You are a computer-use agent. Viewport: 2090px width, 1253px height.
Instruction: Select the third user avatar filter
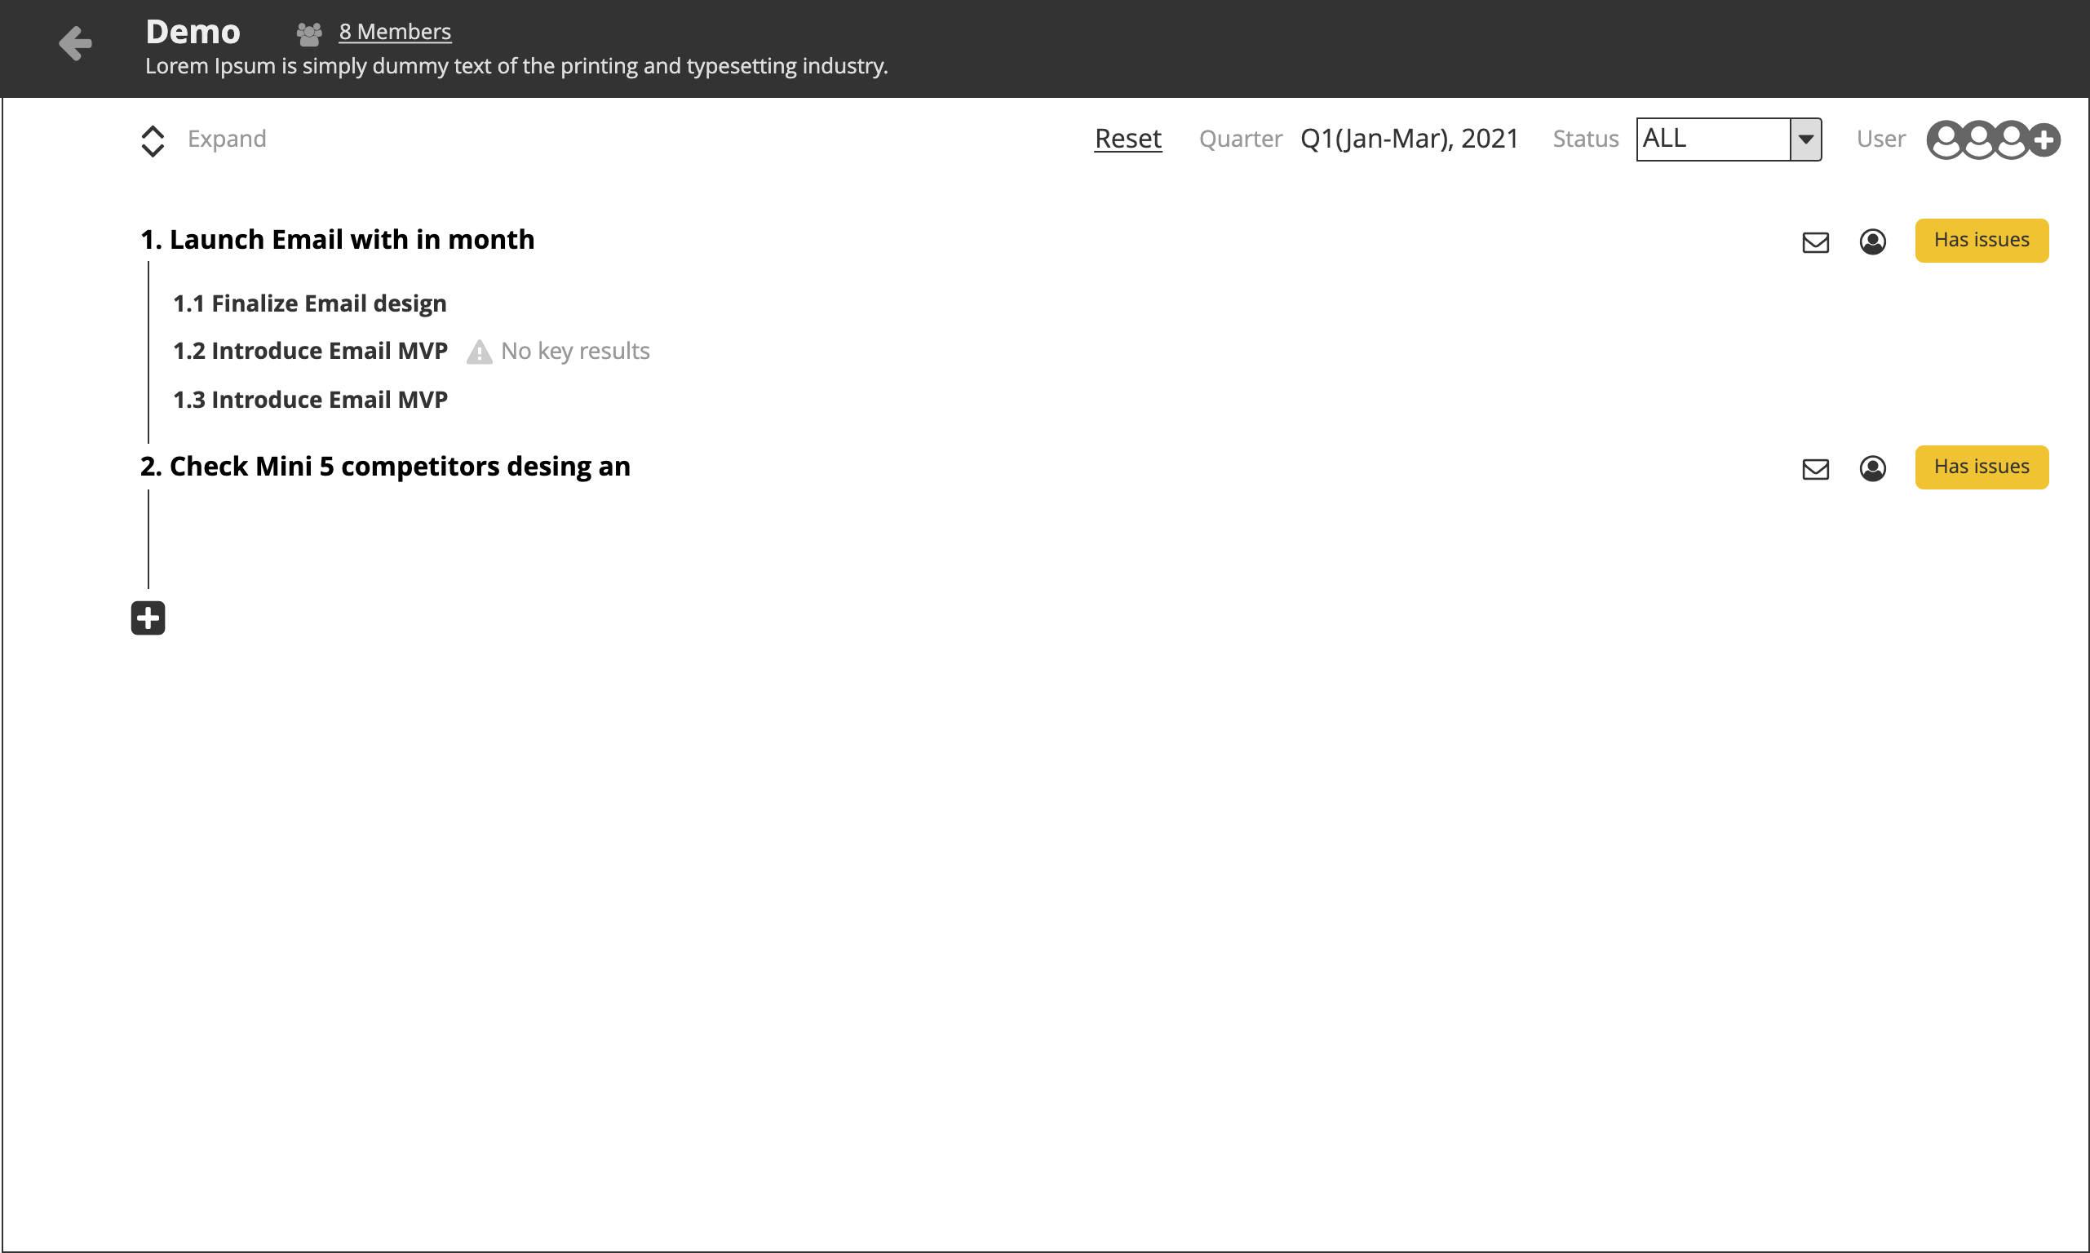[x=2011, y=140]
